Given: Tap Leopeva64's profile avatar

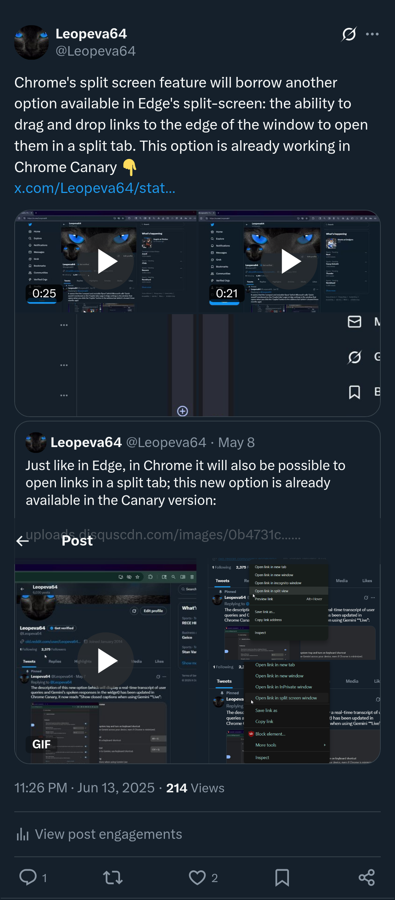Looking at the screenshot, I should [31, 42].
